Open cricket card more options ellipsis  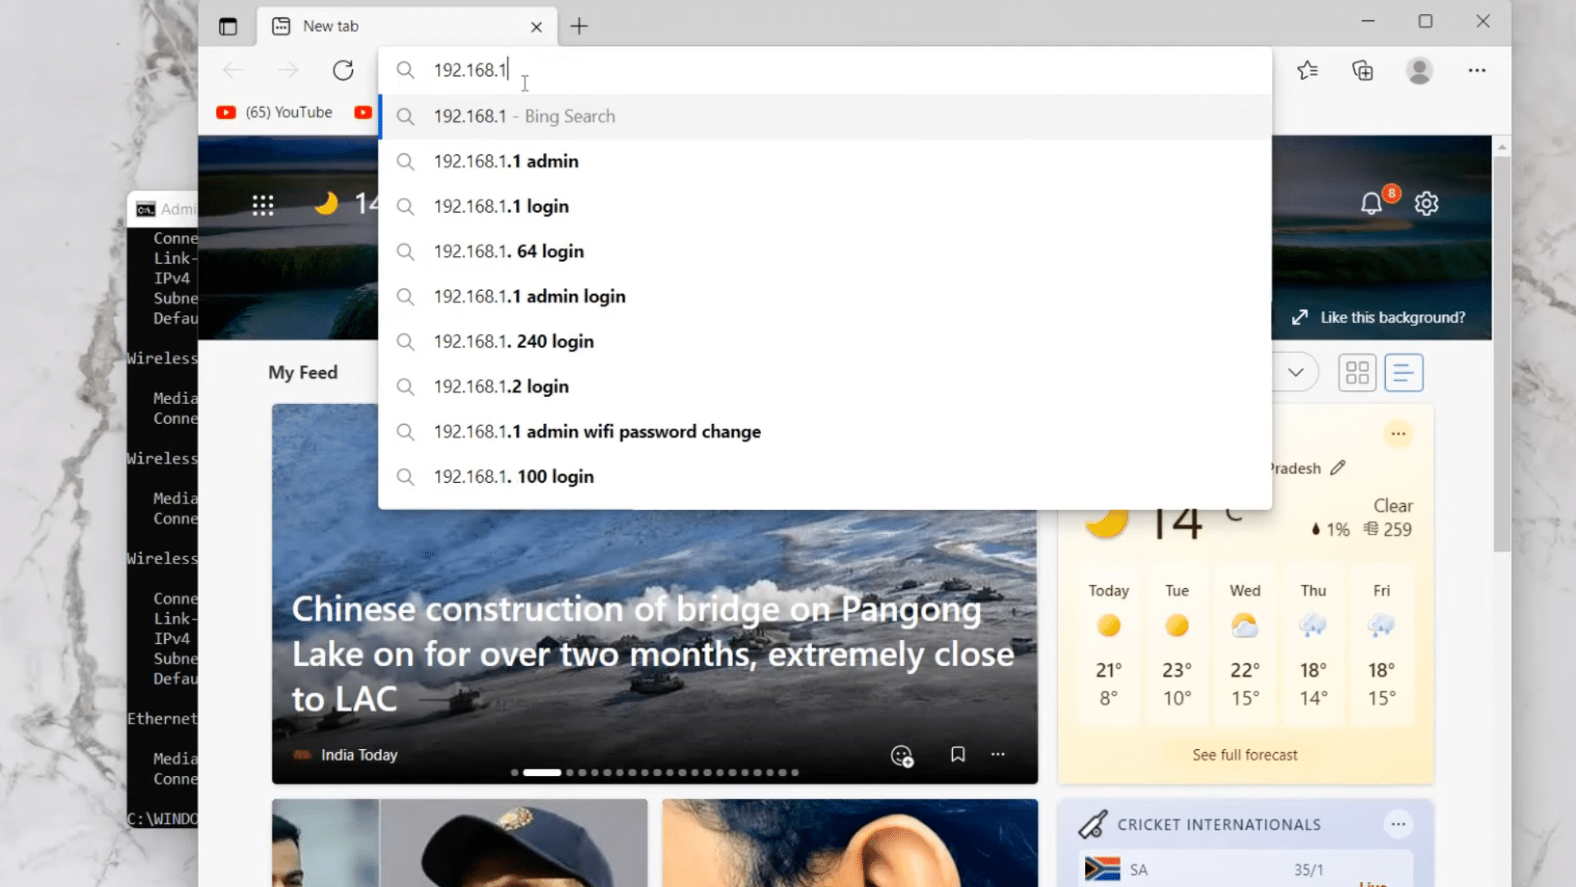[1399, 824]
